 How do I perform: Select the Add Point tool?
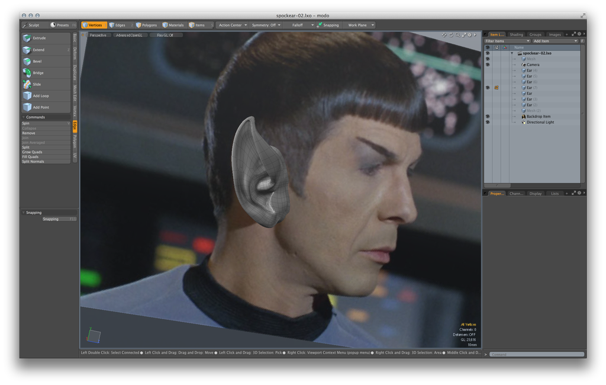(x=46, y=107)
